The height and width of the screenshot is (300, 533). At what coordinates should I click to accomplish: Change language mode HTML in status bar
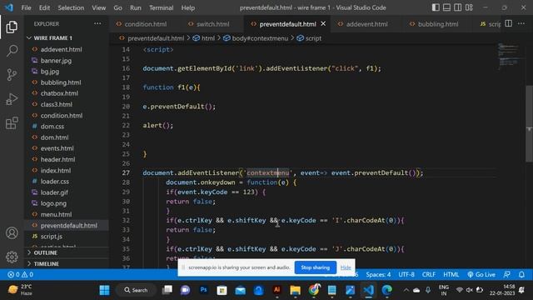click(x=451, y=274)
